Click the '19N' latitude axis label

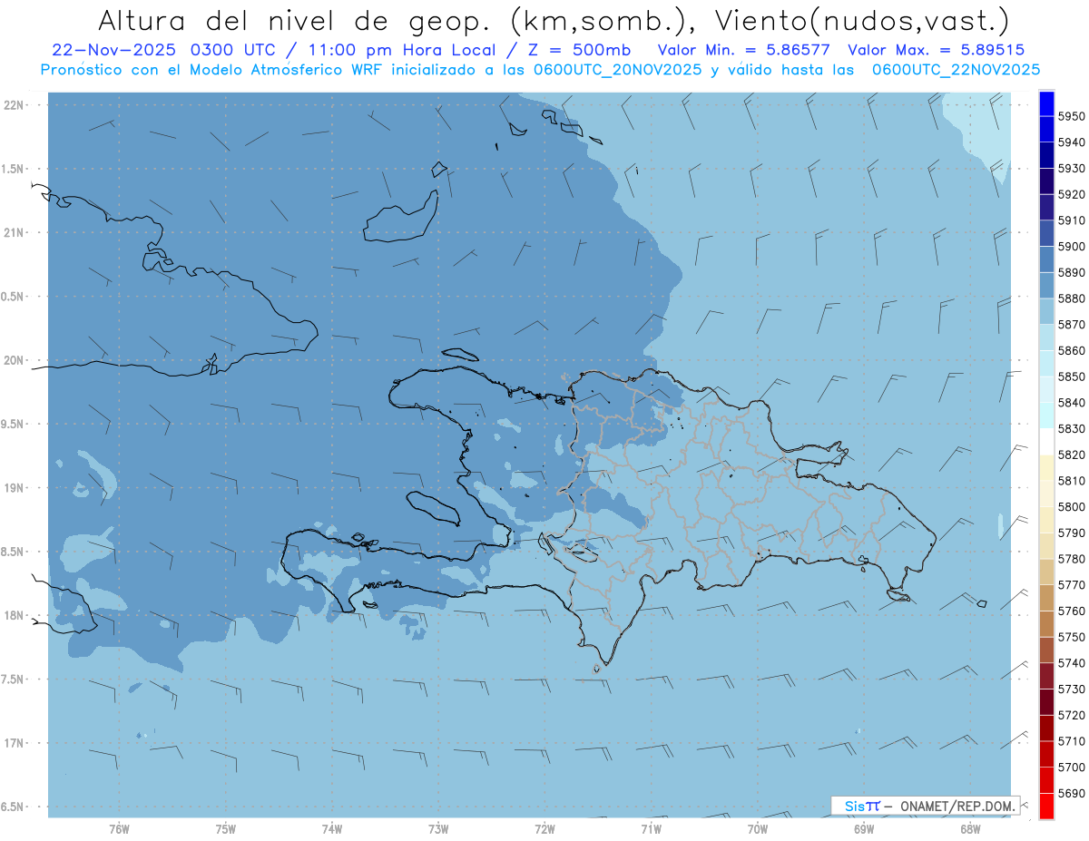coord(15,487)
